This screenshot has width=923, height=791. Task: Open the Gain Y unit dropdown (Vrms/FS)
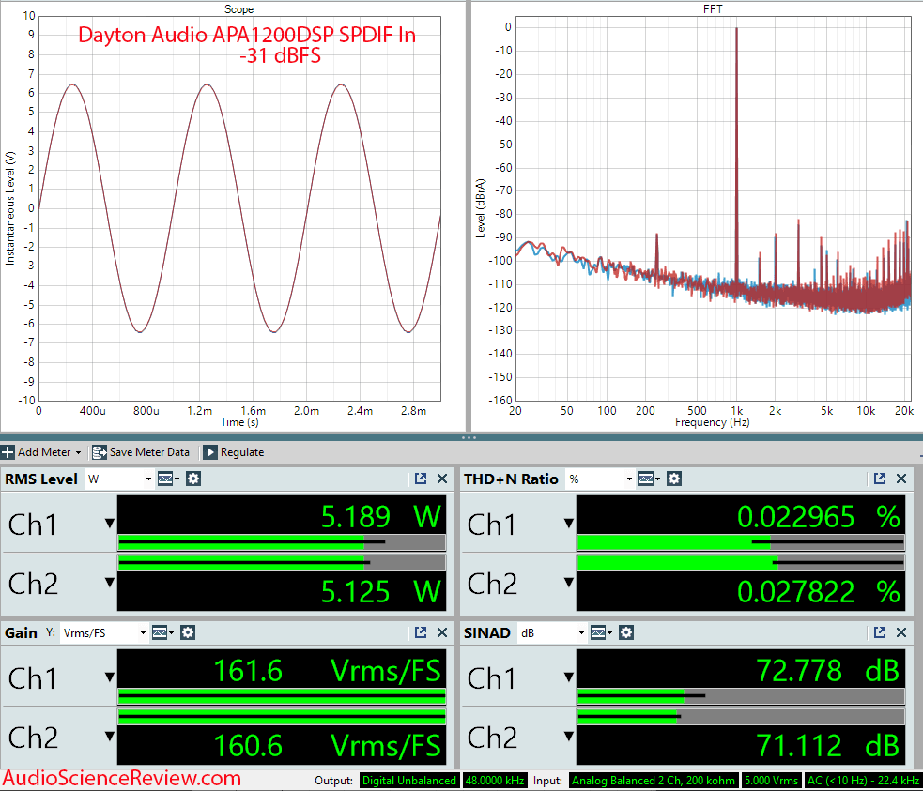pos(103,632)
